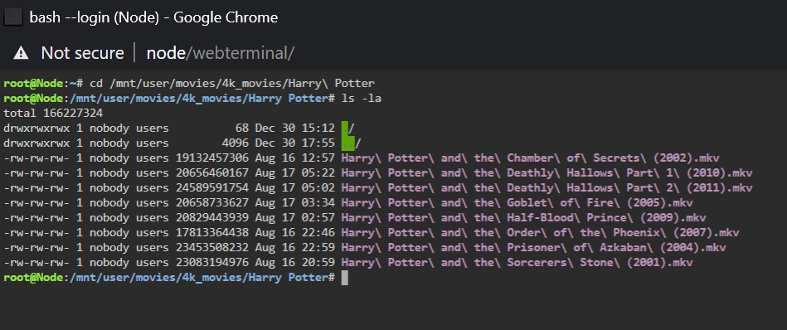Screen dimensions: 787x330
Task: Click the timestamp Aug 17 05:22
Action: tap(294, 173)
